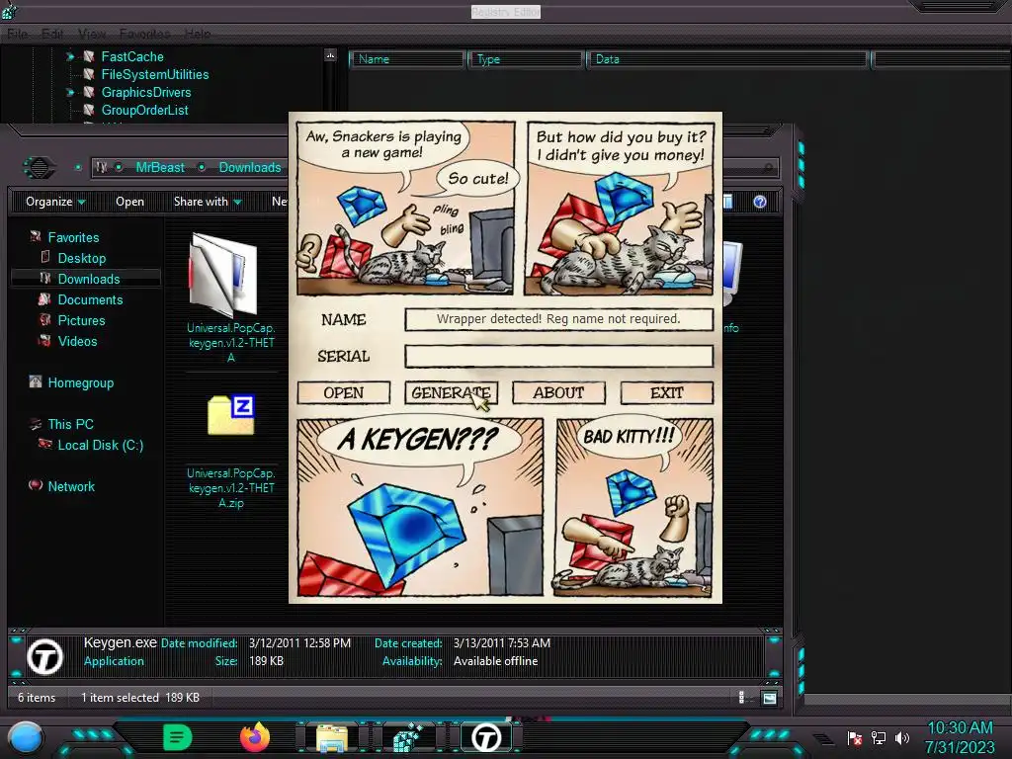Select This PC in the navigation pane

(x=70, y=424)
